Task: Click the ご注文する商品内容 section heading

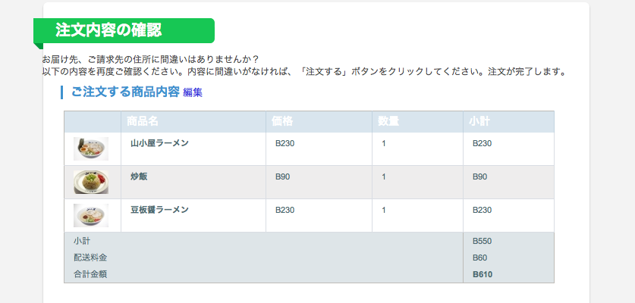Action: [125, 92]
